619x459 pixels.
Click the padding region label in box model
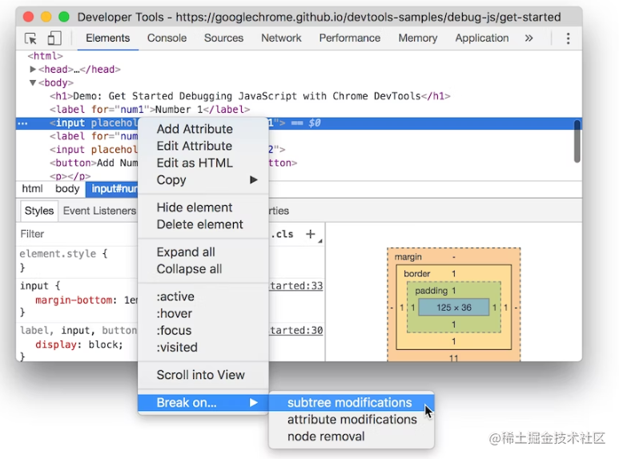click(431, 291)
